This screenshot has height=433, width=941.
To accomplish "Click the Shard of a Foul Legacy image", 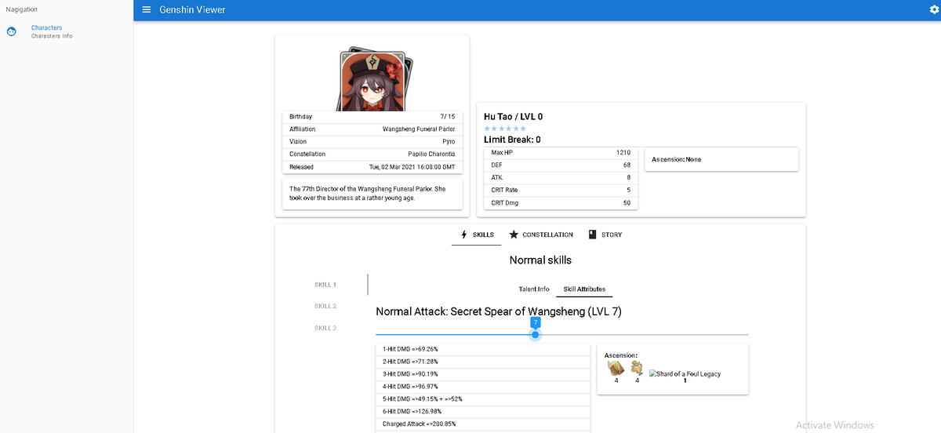I will (685, 374).
